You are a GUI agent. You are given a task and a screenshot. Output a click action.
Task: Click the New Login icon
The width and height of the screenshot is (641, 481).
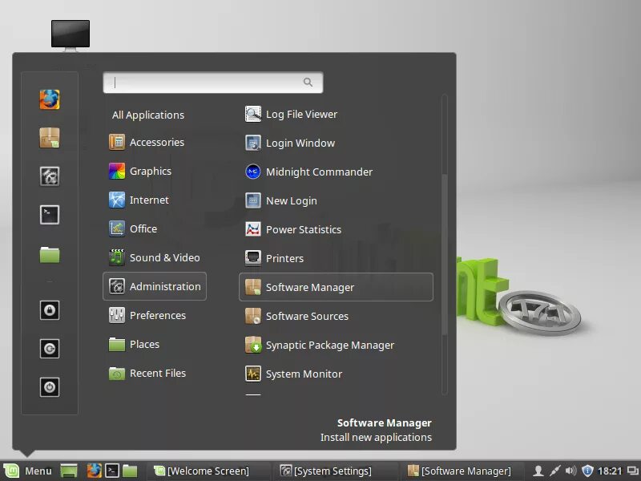pos(253,200)
